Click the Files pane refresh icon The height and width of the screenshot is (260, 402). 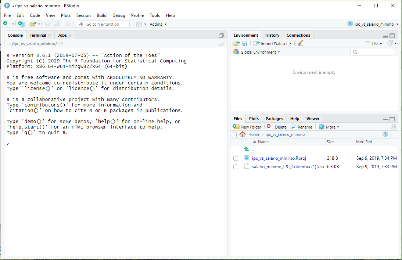(394, 127)
